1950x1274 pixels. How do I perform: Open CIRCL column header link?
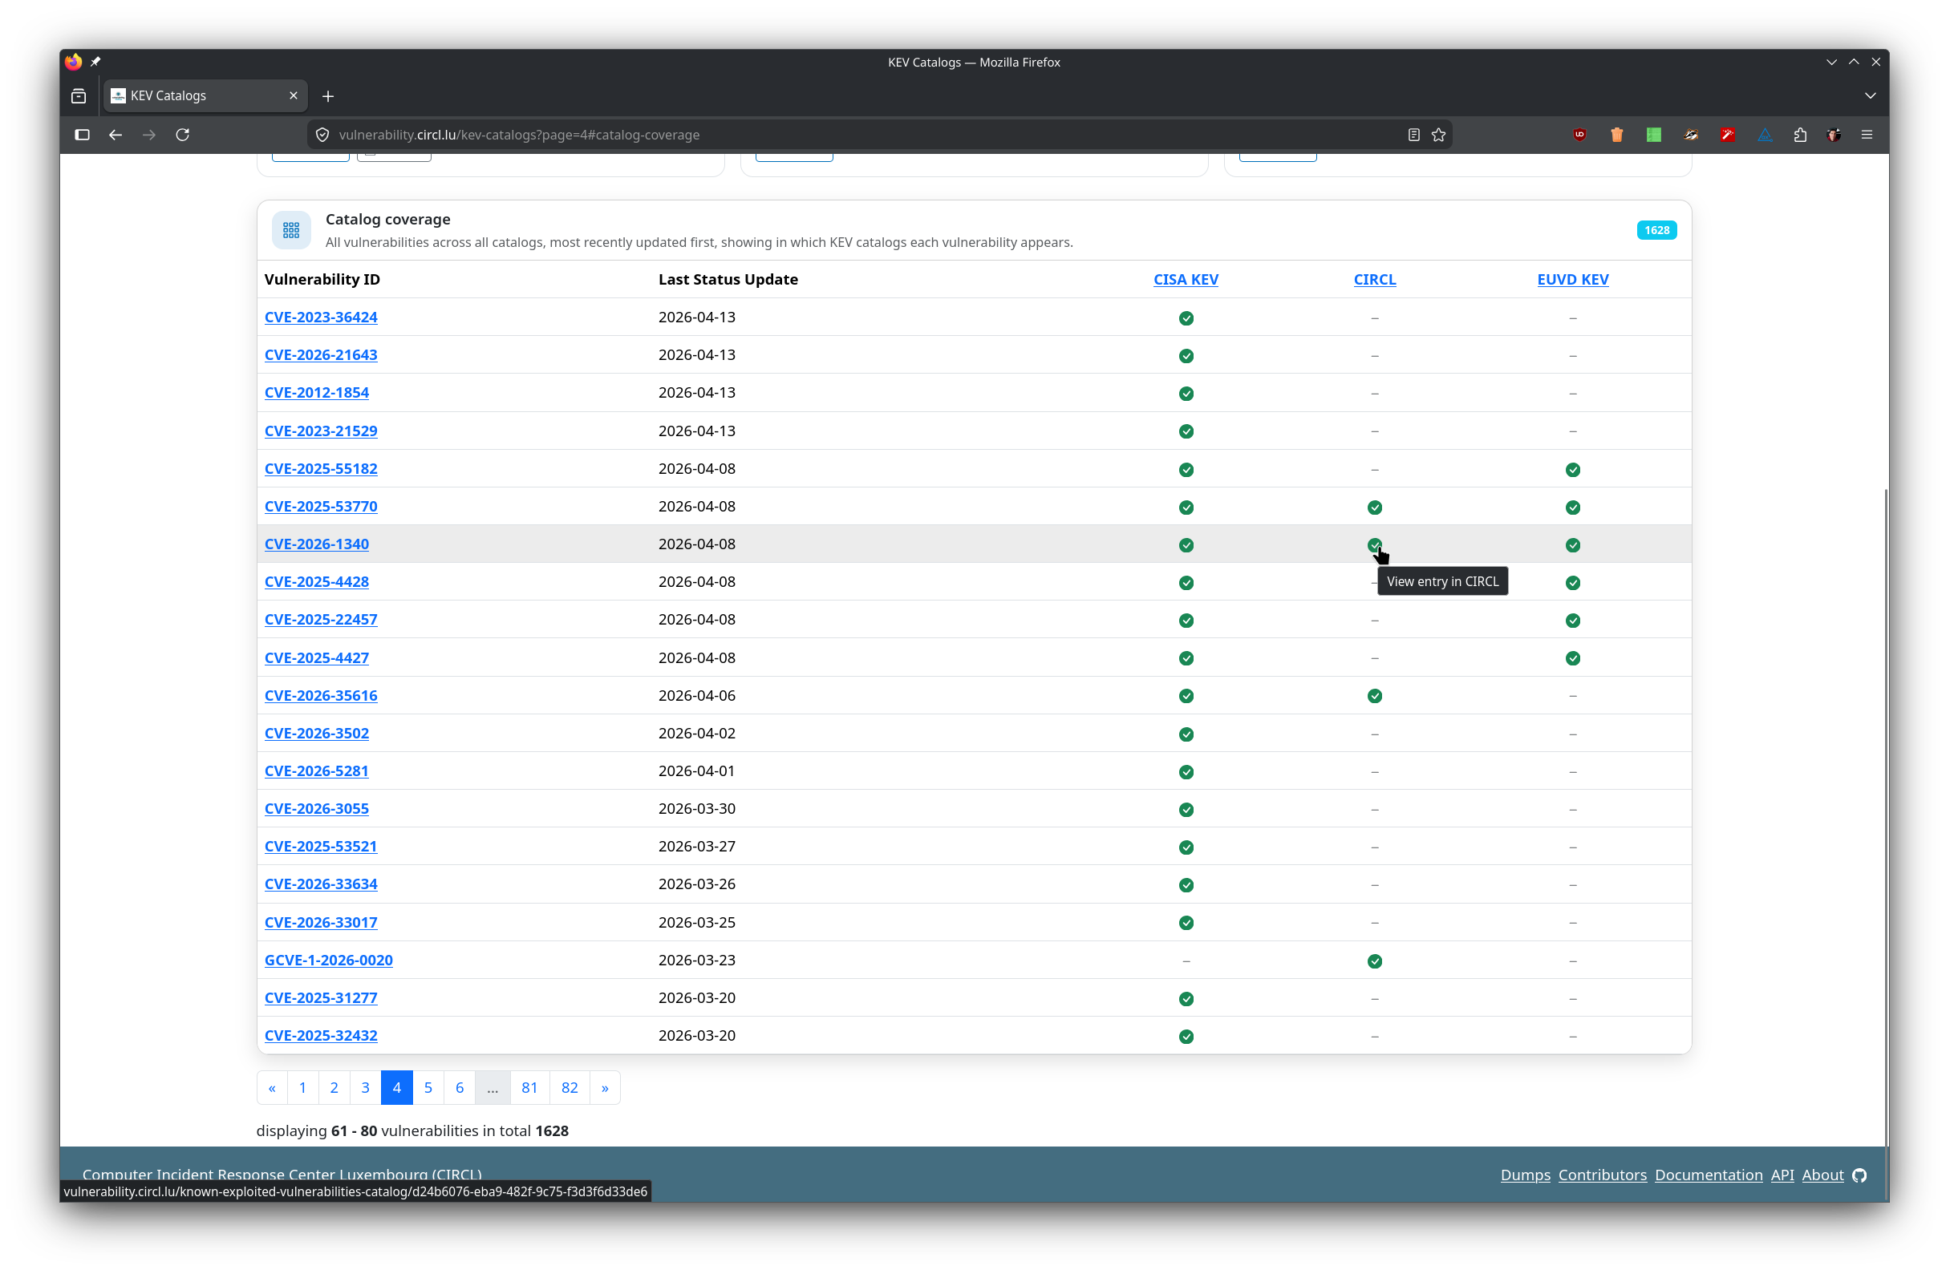tap(1374, 279)
